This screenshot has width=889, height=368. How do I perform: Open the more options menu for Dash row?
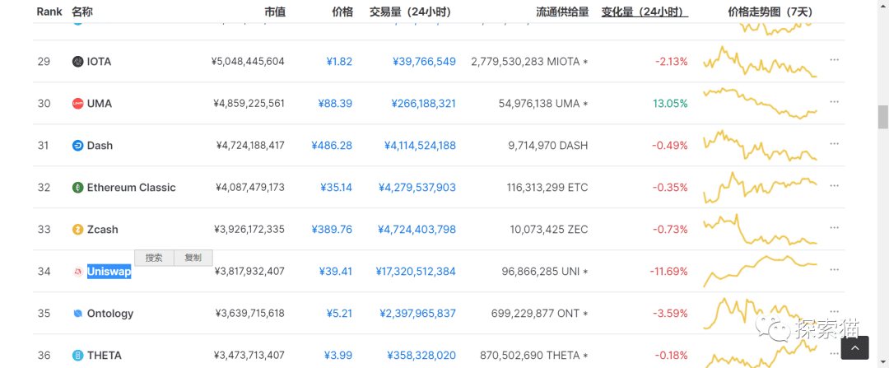pyautogui.click(x=834, y=143)
